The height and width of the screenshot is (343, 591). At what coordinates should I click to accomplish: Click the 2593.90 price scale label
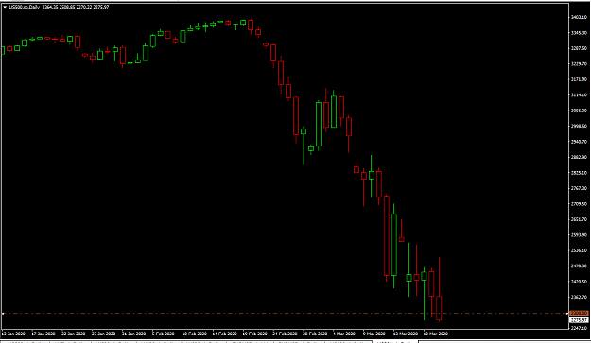click(x=580, y=235)
